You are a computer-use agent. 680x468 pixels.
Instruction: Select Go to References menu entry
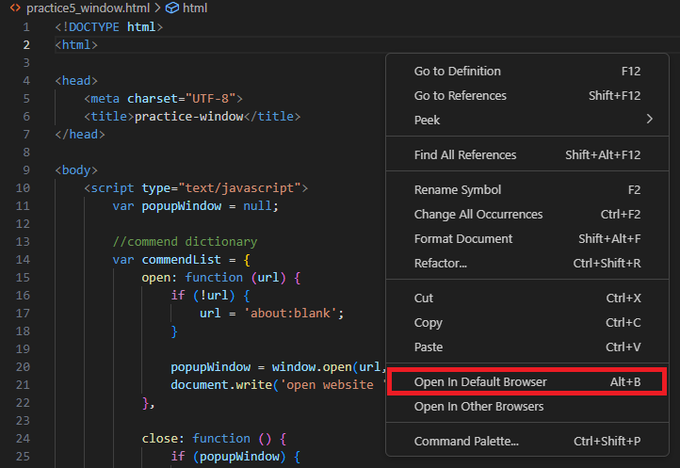click(526, 95)
